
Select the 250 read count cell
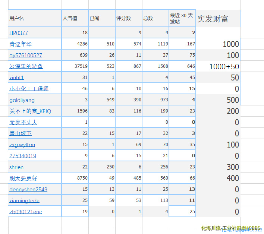pyautogui.click(x=102, y=167)
